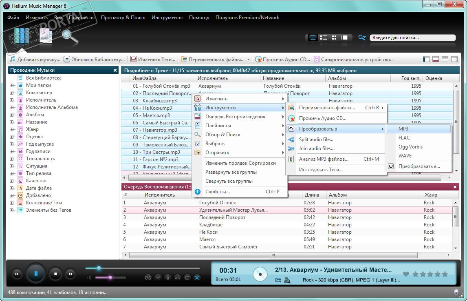Switch to album list view mode
467x301 pixels.
[x=324, y=38]
